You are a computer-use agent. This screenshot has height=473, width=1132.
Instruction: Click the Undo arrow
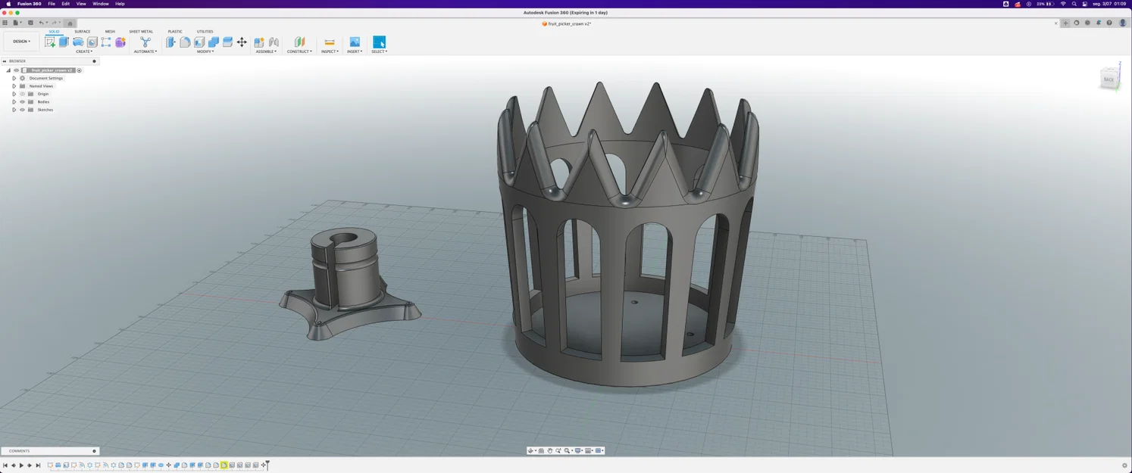tap(42, 23)
